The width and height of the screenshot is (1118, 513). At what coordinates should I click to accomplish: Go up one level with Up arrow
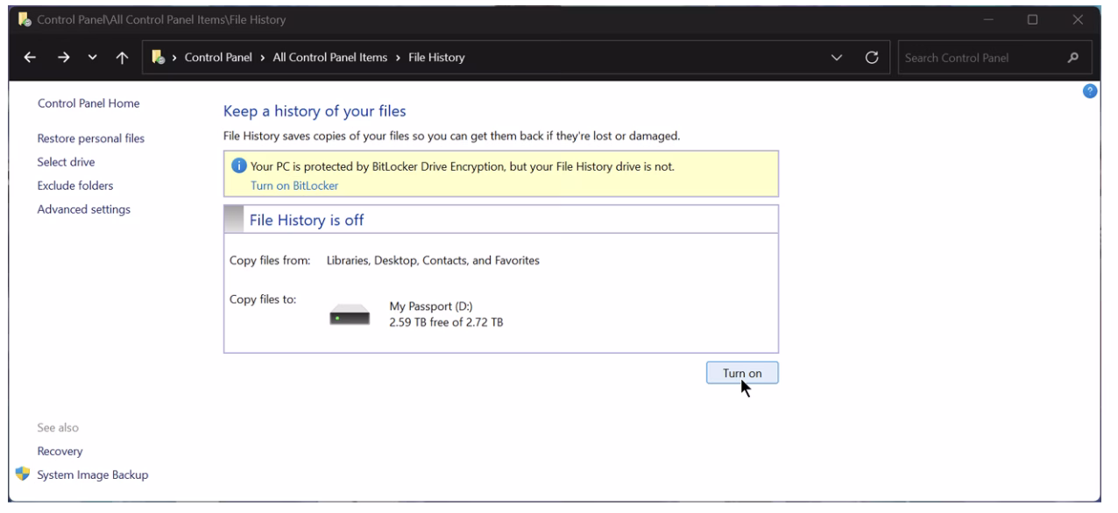119,59
